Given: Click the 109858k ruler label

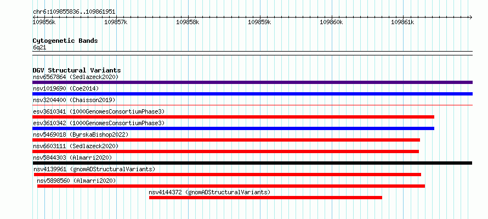Looking at the screenshot, I should [x=188, y=23].
